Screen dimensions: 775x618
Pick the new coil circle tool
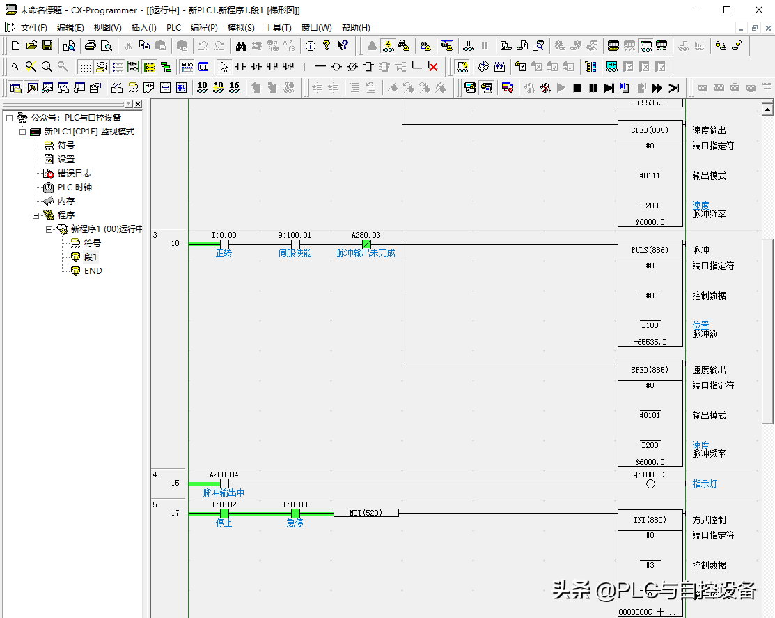[x=336, y=67]
